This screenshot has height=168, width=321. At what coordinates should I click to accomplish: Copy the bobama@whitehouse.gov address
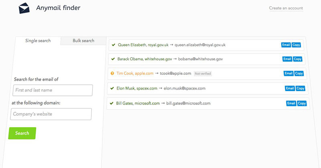[x=297, y=59]
